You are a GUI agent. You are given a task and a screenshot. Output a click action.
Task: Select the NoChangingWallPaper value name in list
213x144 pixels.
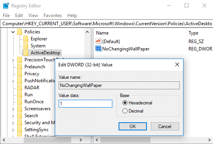pos(126,49)
